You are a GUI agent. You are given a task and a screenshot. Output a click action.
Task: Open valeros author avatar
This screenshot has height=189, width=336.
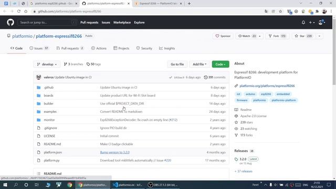(38, 77)
